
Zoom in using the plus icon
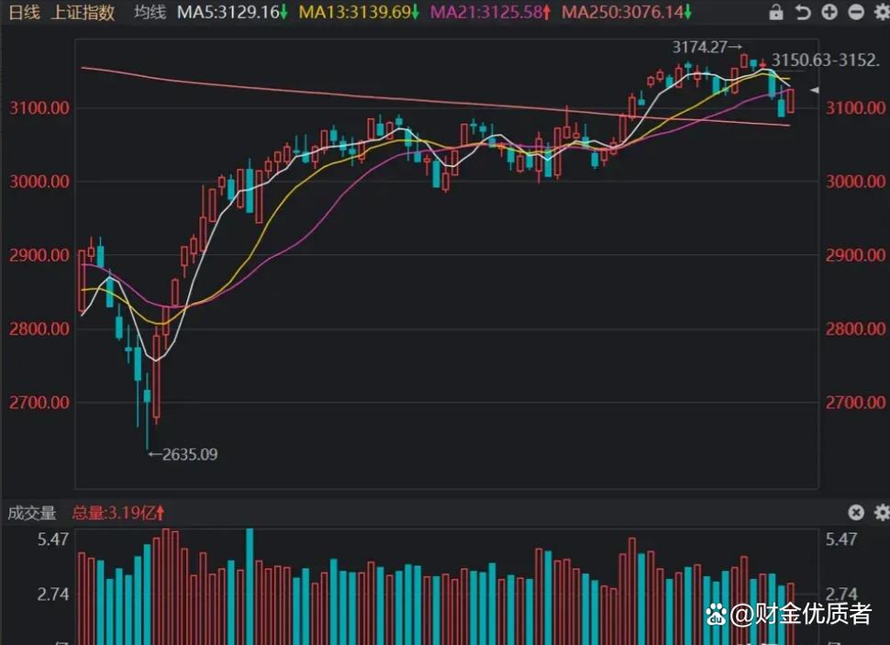(x=829, y=13)
